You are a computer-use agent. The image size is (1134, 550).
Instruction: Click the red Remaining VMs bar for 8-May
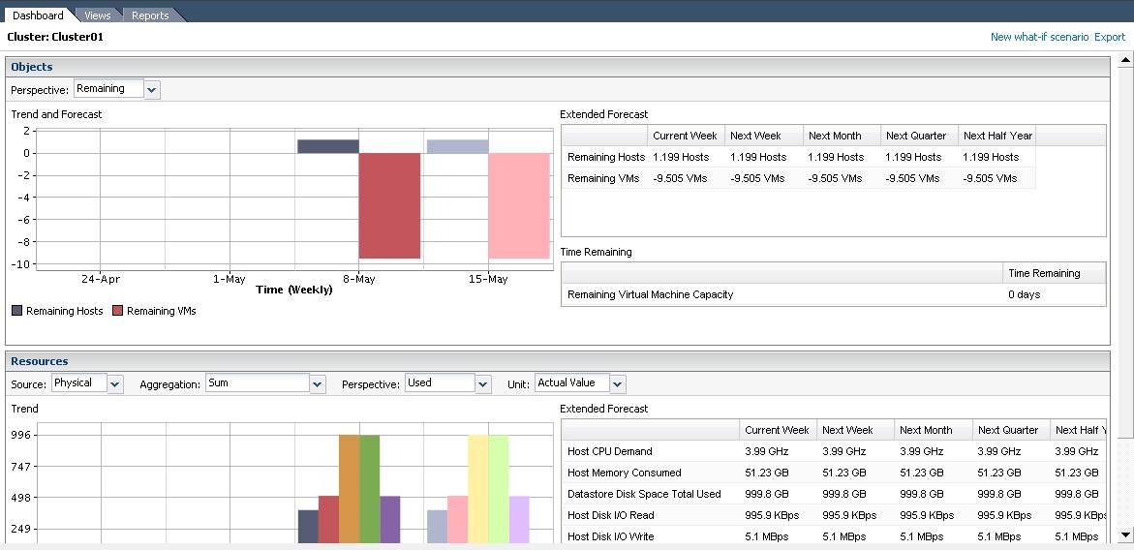pos(389,205)
